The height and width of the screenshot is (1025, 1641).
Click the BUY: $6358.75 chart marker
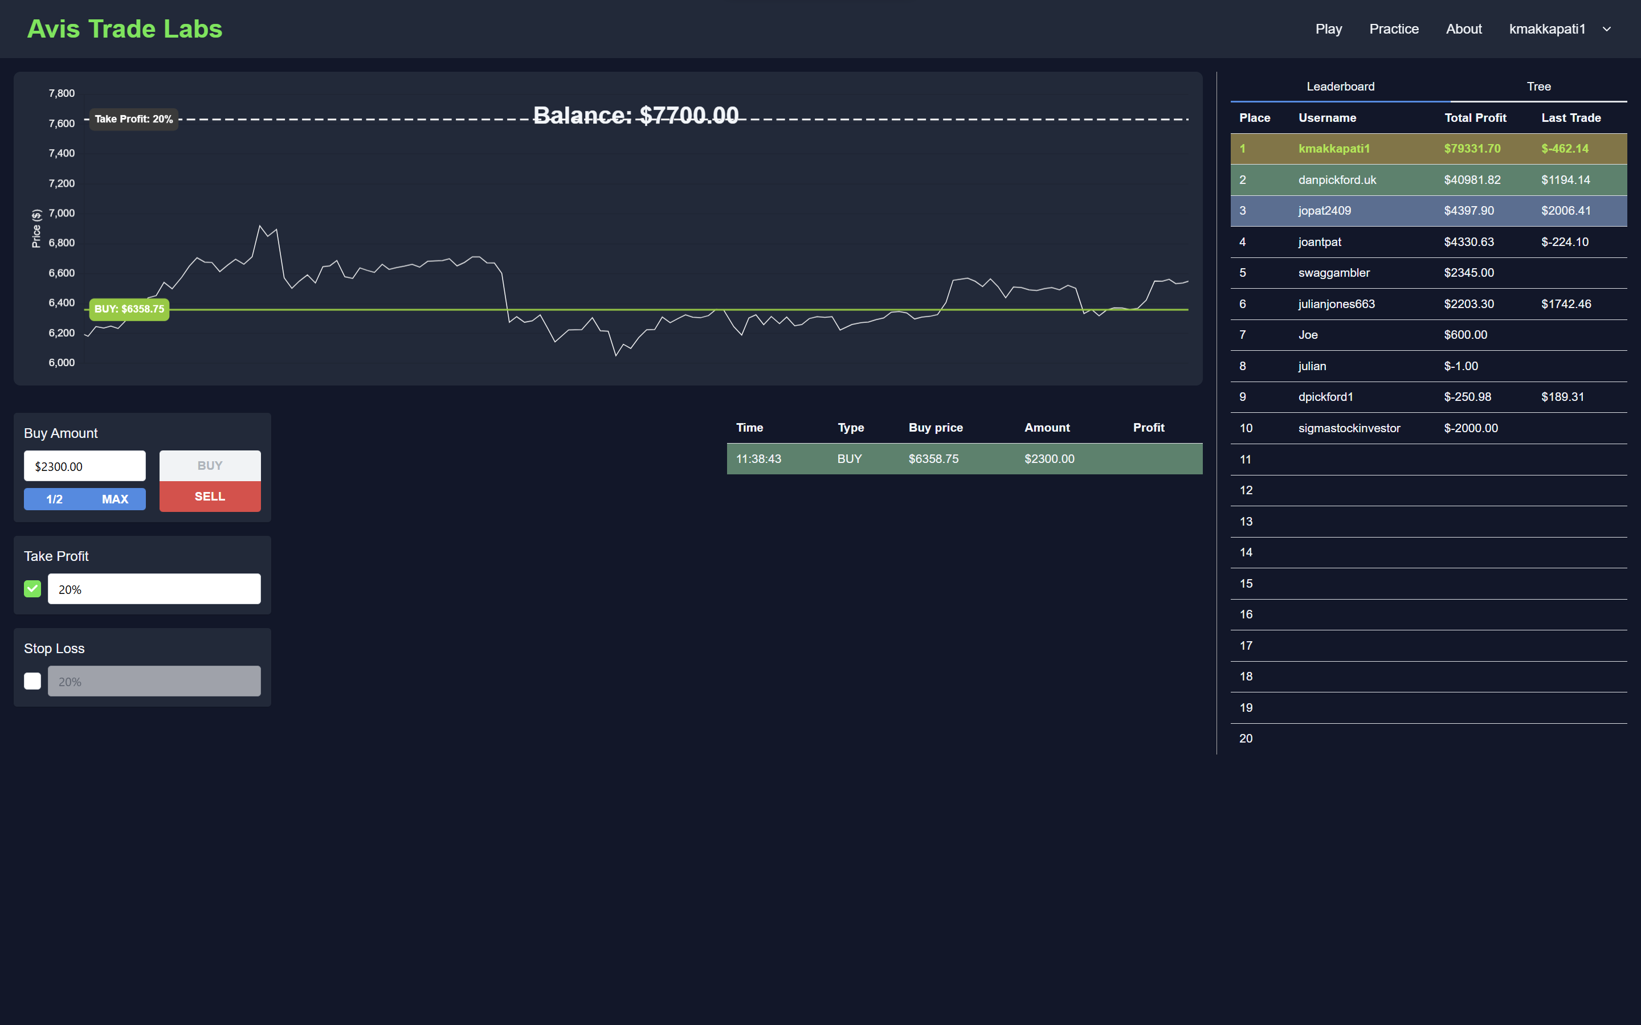[x=129, y=309]
